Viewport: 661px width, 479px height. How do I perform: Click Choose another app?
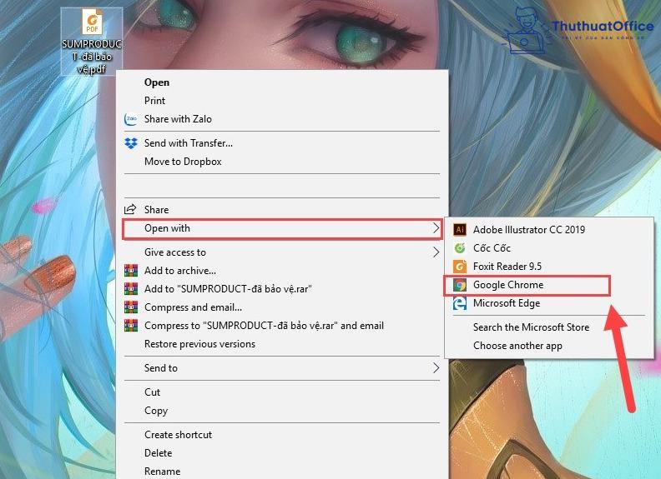click(x=517, y=346)
